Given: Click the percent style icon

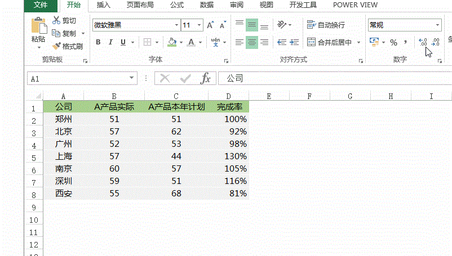Looking at the screenshot, I should (x=393, y=43).
